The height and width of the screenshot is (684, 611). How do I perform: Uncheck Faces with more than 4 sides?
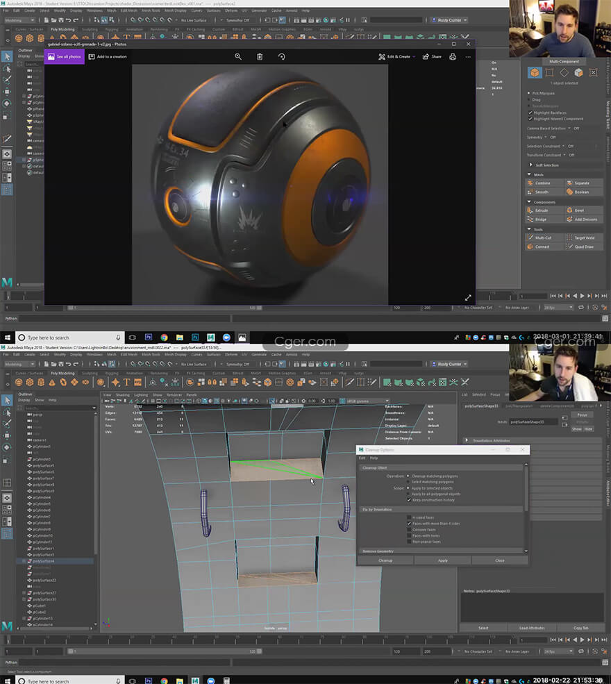[409, 524]
